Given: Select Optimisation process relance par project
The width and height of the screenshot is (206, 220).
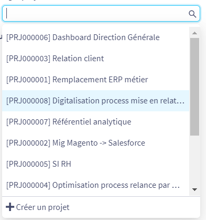Looking at the screenshot, I should [96, 185].
